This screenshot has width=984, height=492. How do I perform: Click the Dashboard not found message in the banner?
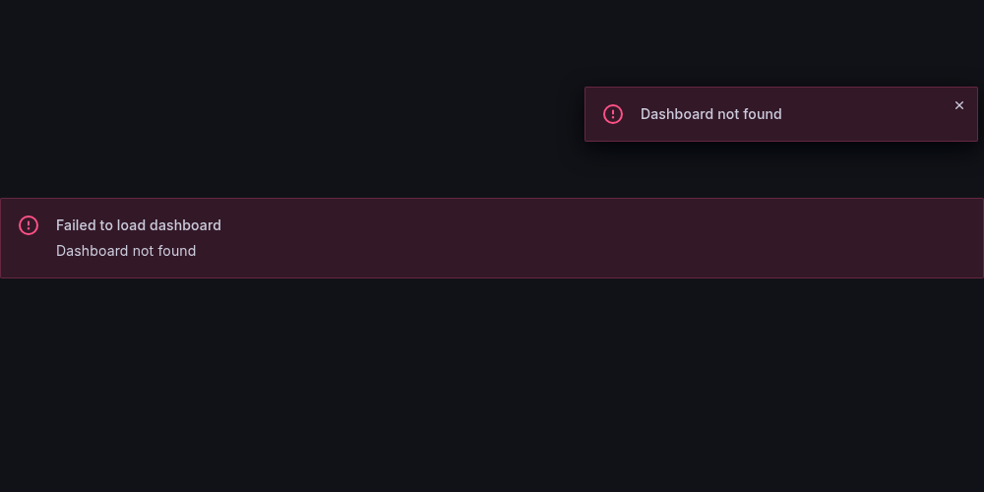pos(126,251)
